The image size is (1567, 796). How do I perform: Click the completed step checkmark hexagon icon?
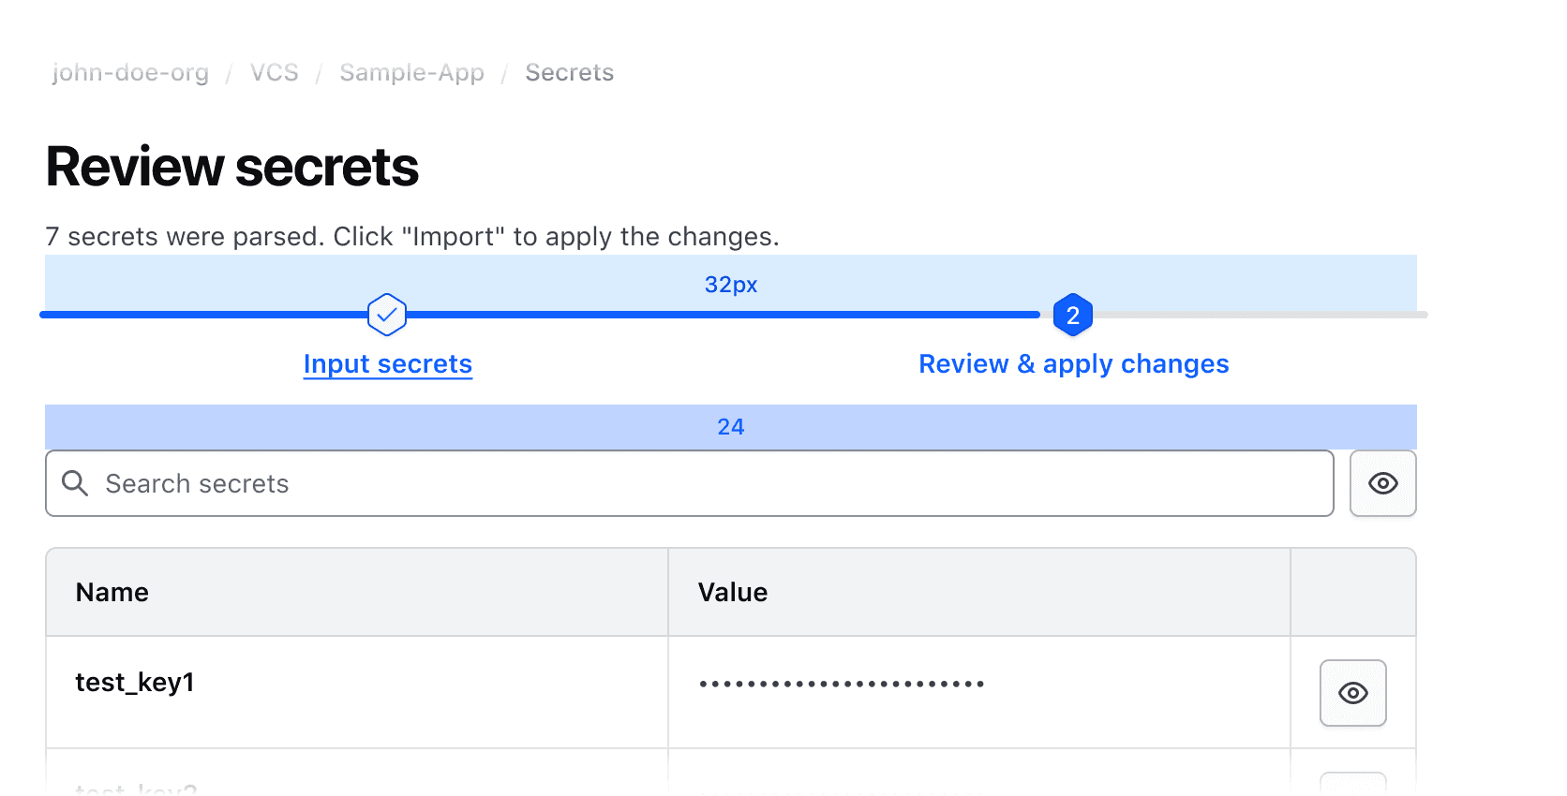[387, 315]
